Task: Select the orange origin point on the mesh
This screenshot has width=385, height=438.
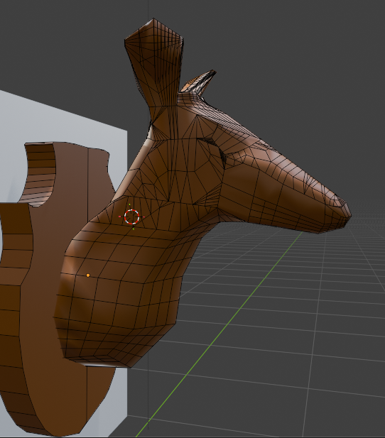Action: pos(88,275)
